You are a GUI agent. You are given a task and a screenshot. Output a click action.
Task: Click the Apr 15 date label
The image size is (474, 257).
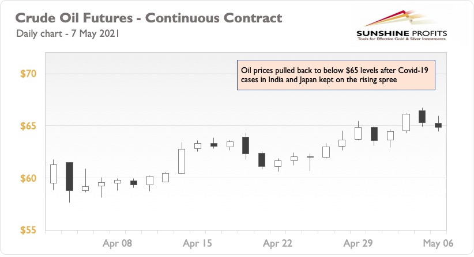point(197,243)
